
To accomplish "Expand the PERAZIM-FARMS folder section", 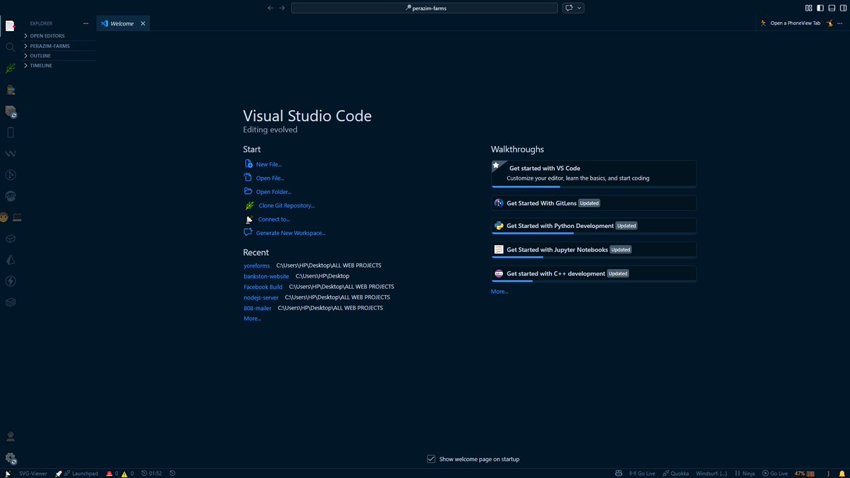I will coord(59,45).
